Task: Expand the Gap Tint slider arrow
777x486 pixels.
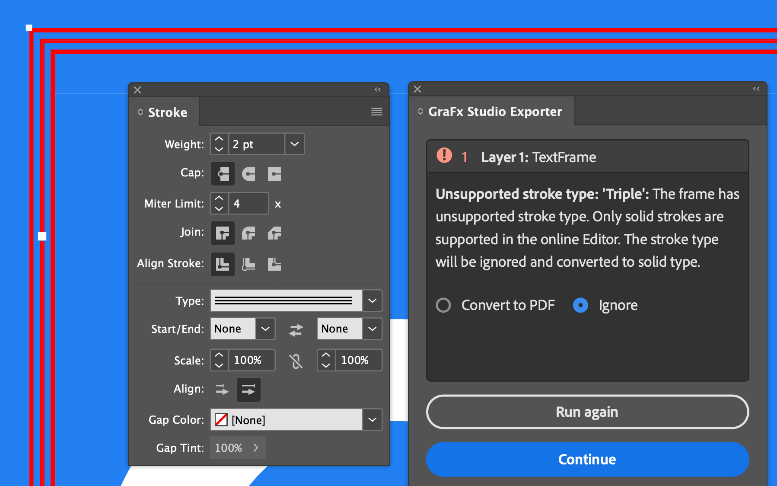Action: click(x=256, y=448)
